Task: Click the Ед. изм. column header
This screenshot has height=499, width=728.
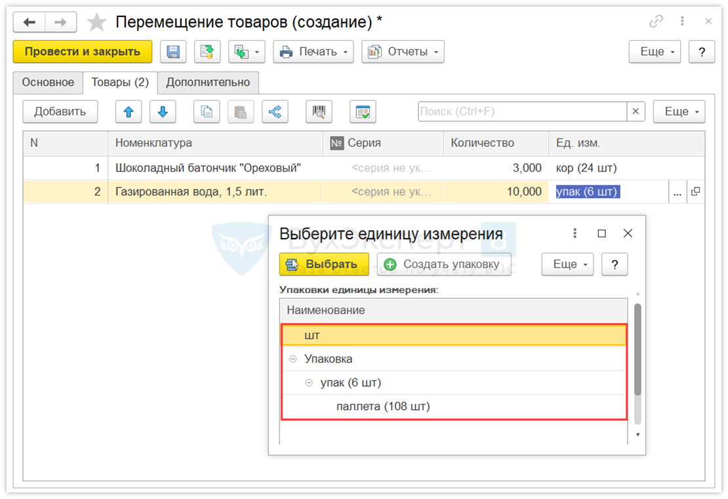Action: pyautogui.click(x=627, y=143)
